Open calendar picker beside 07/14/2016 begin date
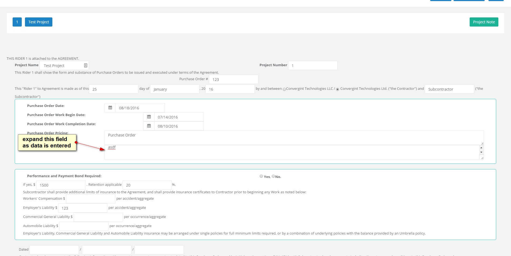Screen dimensions: 511x256 point(149,117)
